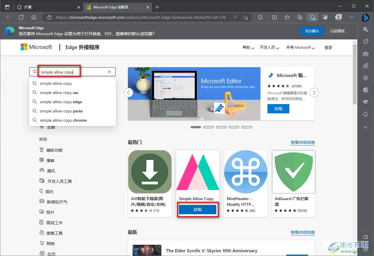Open the Extensions puzzle icon in toolbar

coord(260,17)
